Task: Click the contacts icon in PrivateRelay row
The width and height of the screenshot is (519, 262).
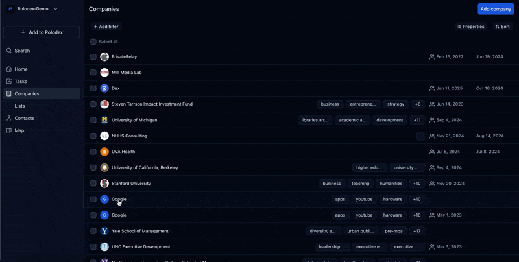Action: [x=432, y=57]
